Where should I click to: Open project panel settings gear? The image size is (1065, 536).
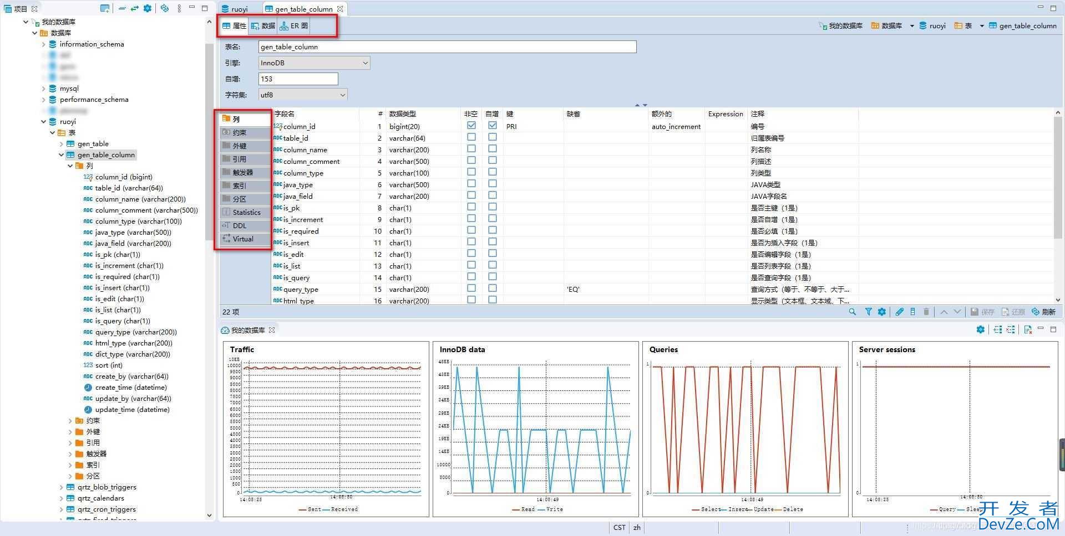148,8
